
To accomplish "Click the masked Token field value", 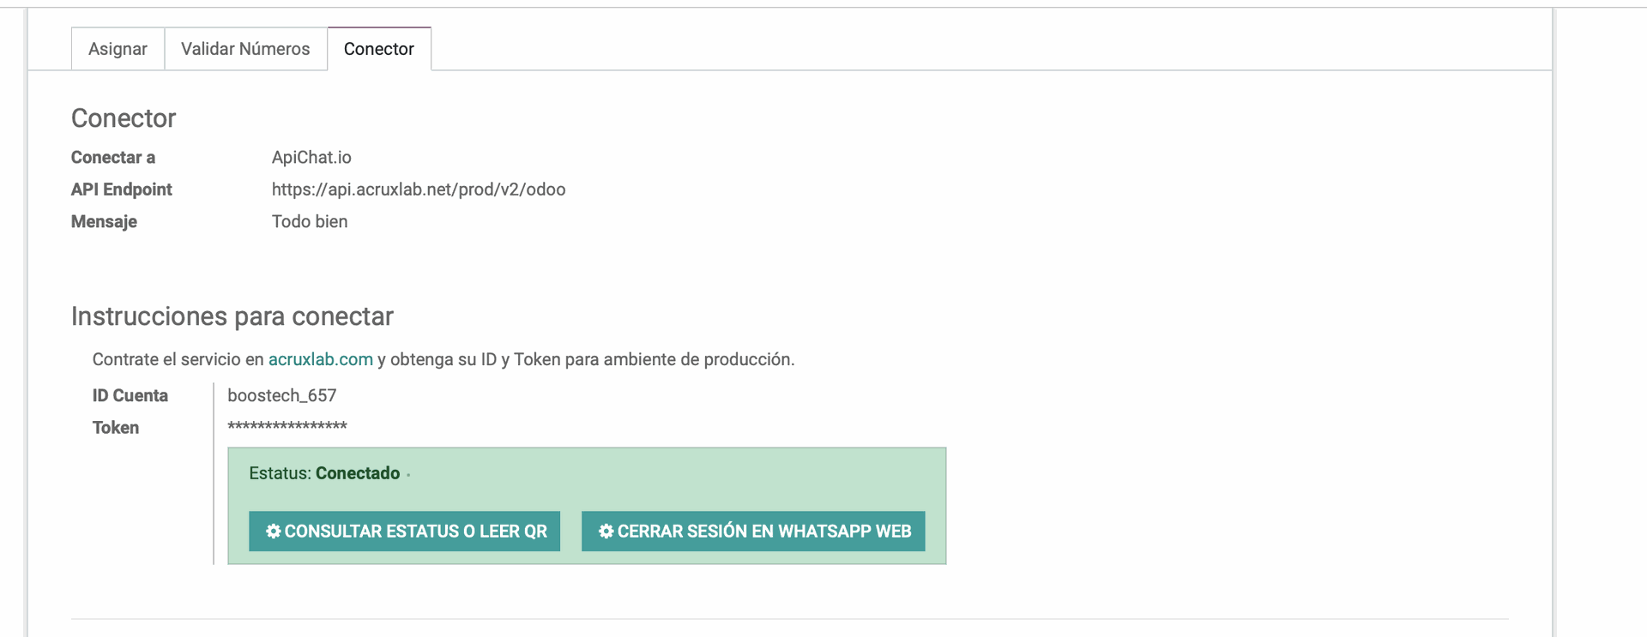I will tap(287, 426).
